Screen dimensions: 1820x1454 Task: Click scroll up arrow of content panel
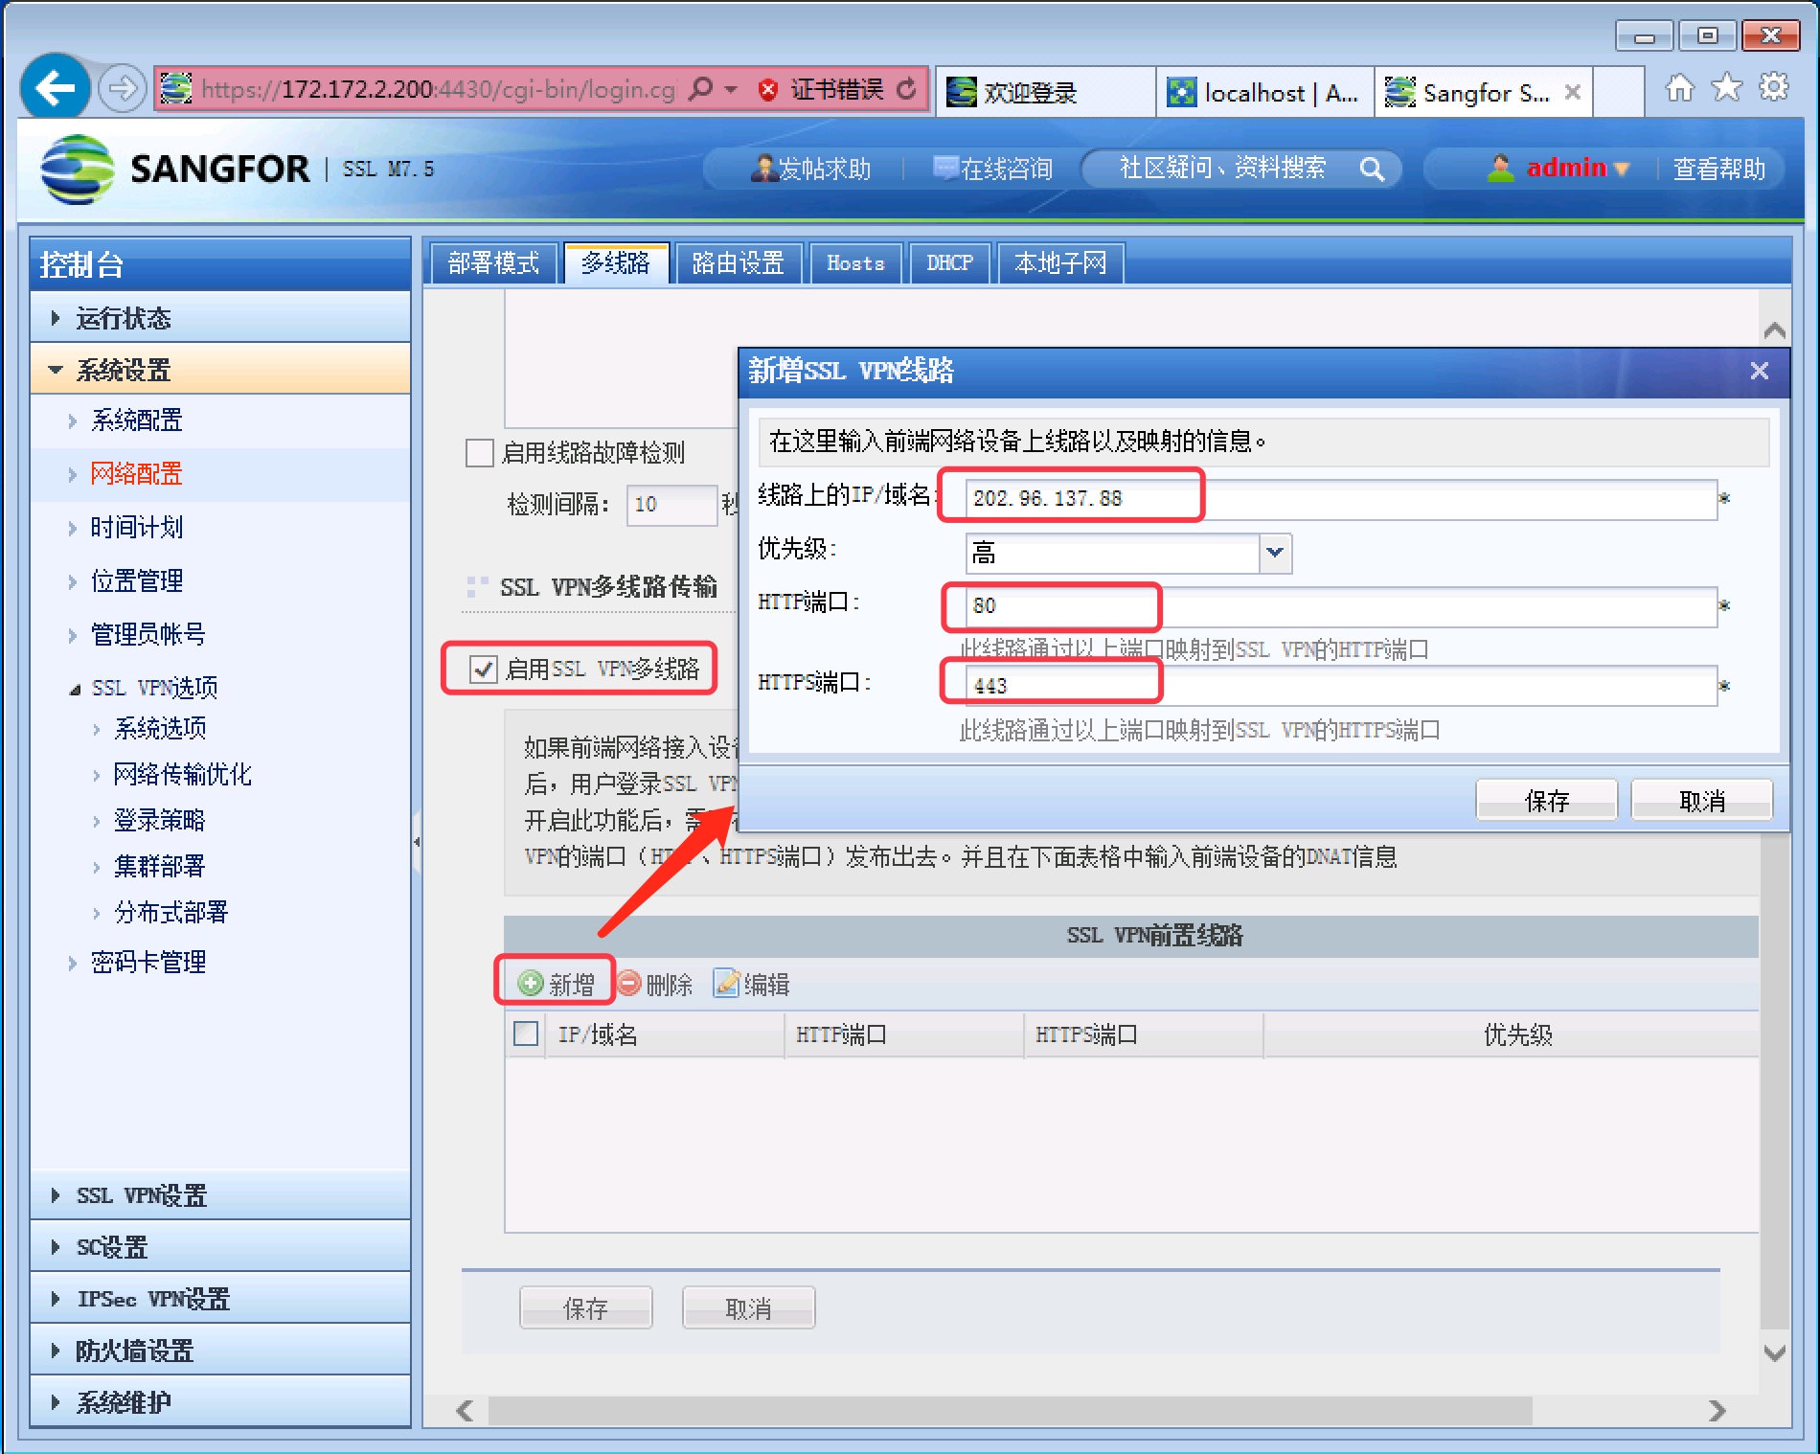tap(1774, 330)
